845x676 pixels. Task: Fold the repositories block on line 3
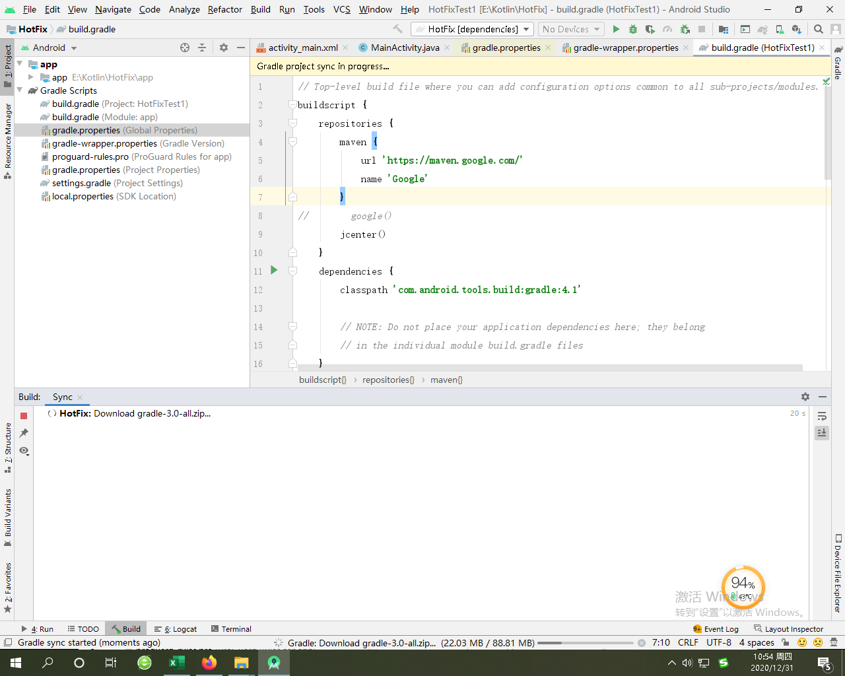pos(292,123)
